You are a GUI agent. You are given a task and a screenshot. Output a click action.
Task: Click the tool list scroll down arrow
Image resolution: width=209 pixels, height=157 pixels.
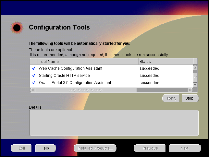point(195,85)
